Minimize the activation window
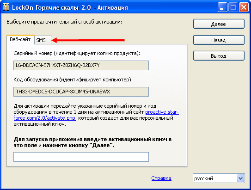 (222, 7)
